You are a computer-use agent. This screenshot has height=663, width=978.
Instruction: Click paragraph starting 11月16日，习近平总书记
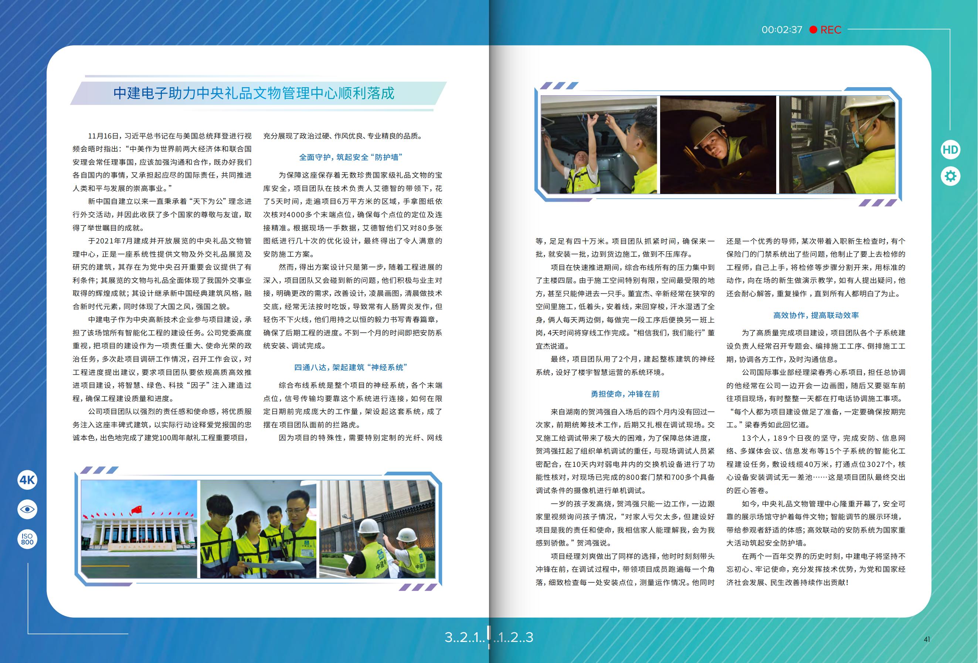click(x=162, y=162)
